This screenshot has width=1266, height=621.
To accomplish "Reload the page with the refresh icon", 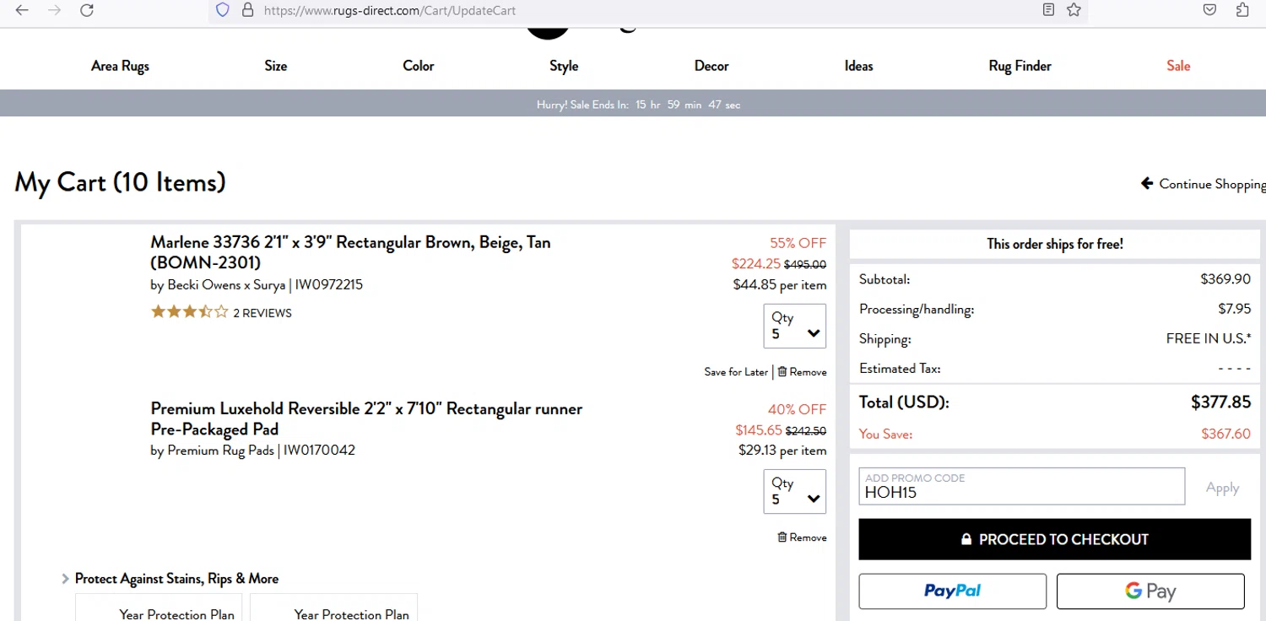I will coord(86,10).
